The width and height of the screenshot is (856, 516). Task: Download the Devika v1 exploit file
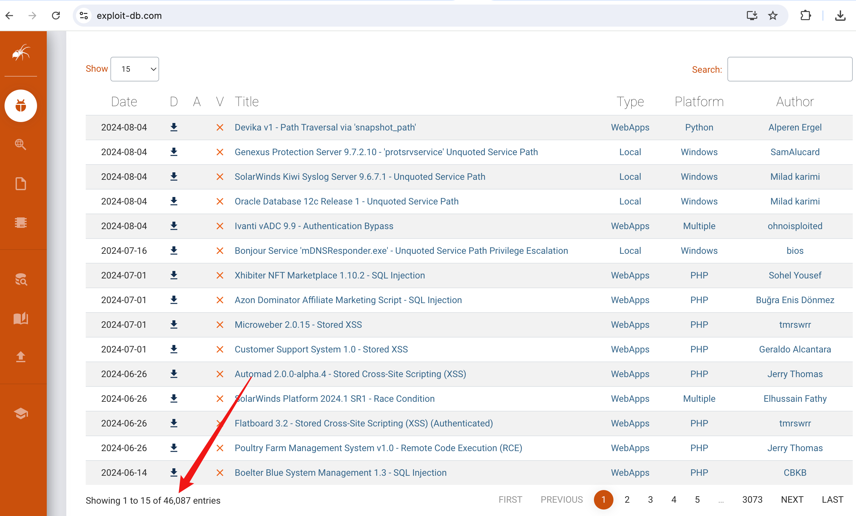click(174, 127)
